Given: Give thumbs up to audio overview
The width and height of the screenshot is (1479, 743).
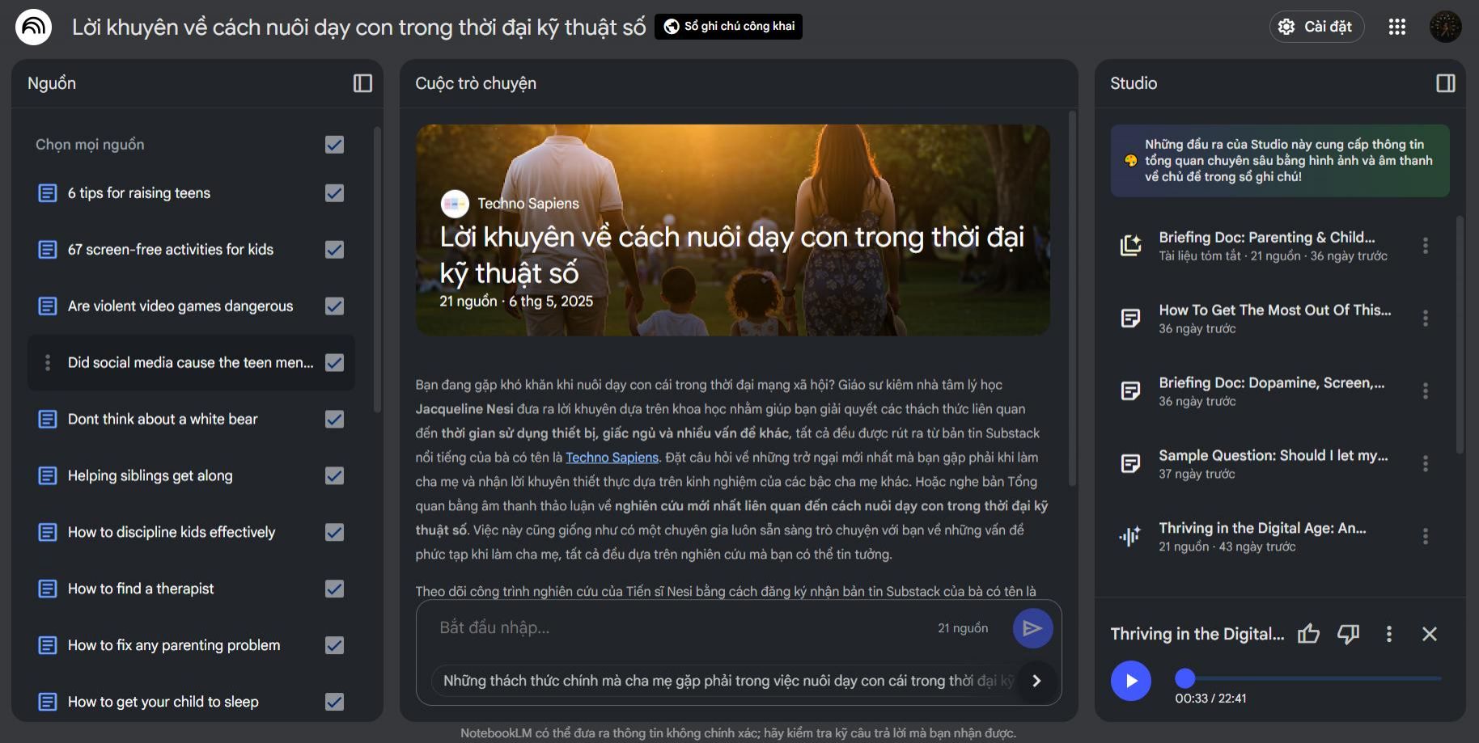Looking at the screenshot, I should point(1308,634).
